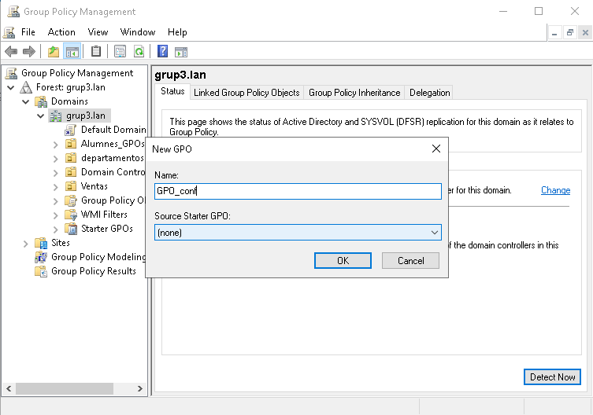
Task: Click the clipboard icon in the toolbar
Action: tap(96, 52)
